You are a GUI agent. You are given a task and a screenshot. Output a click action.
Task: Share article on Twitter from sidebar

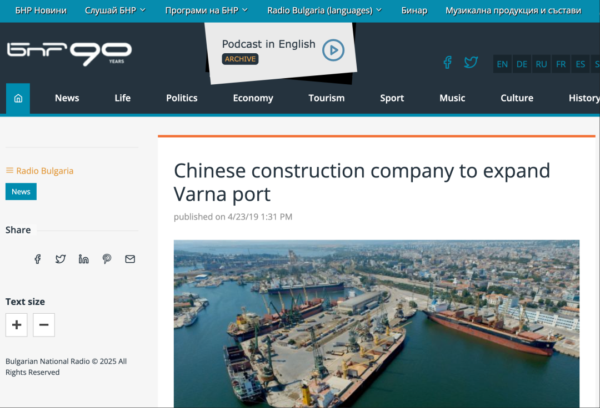(61, 259)
